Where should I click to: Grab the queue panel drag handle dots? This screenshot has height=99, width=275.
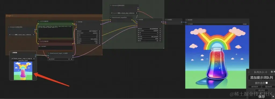pyautogui.click(x=248, y=72)
